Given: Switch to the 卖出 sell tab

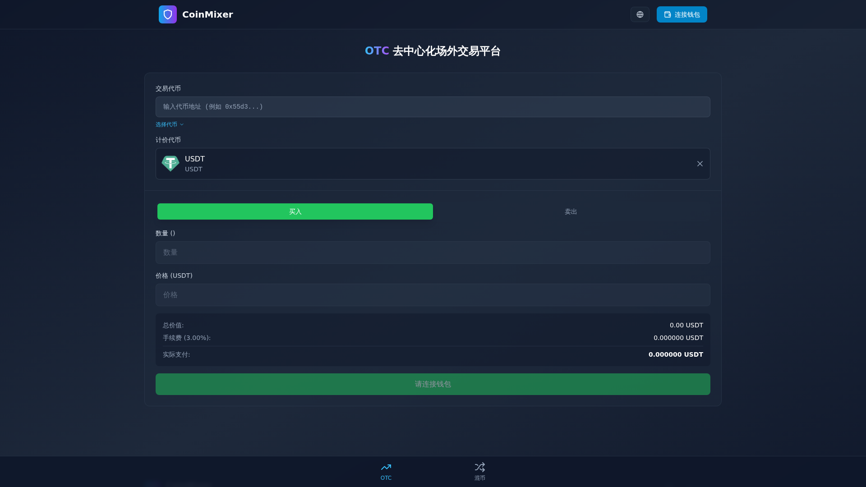Looking at the screenshot, I should pos(571,211).
